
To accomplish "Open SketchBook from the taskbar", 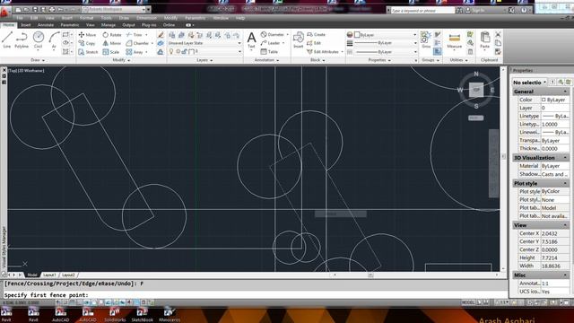I will tap(142, 314).
